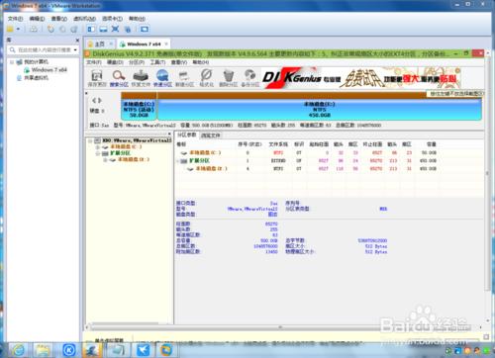Click the blue bird taskbar icon
The width and height of the screenshot is (495, 358).
(x=143, y=350)
